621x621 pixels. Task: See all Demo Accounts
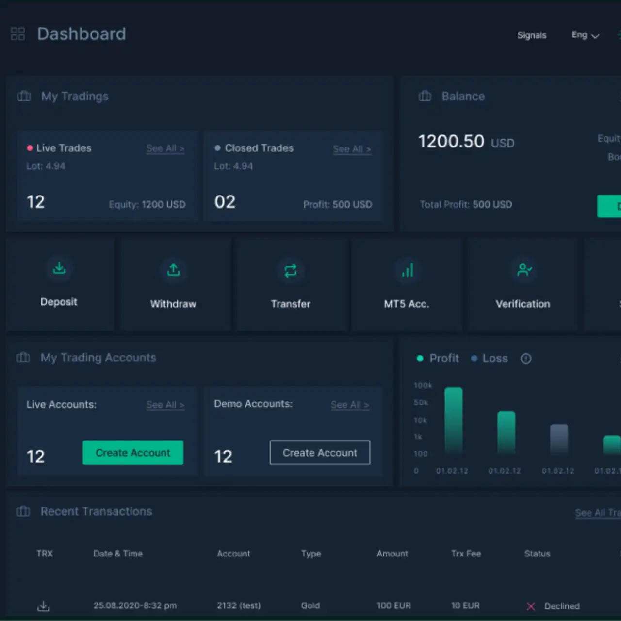coord(350,405)
